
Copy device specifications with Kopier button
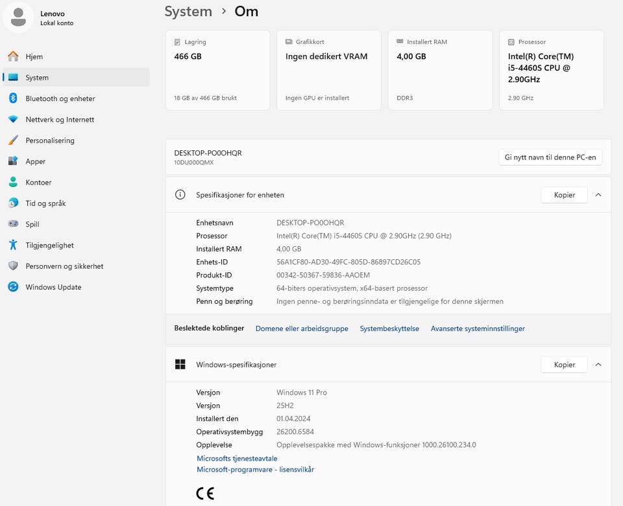[x=564, y=195]
